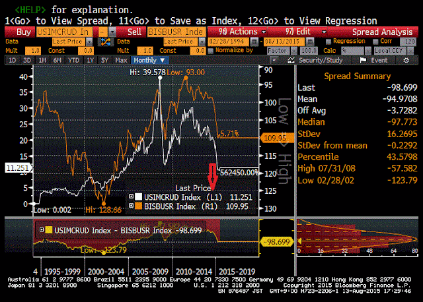Click the Hi 39.578 peak marker dot

[x=160, y=78]
